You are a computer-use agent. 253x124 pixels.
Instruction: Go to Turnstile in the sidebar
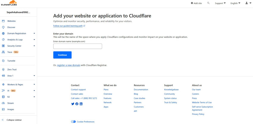(11, 61)
